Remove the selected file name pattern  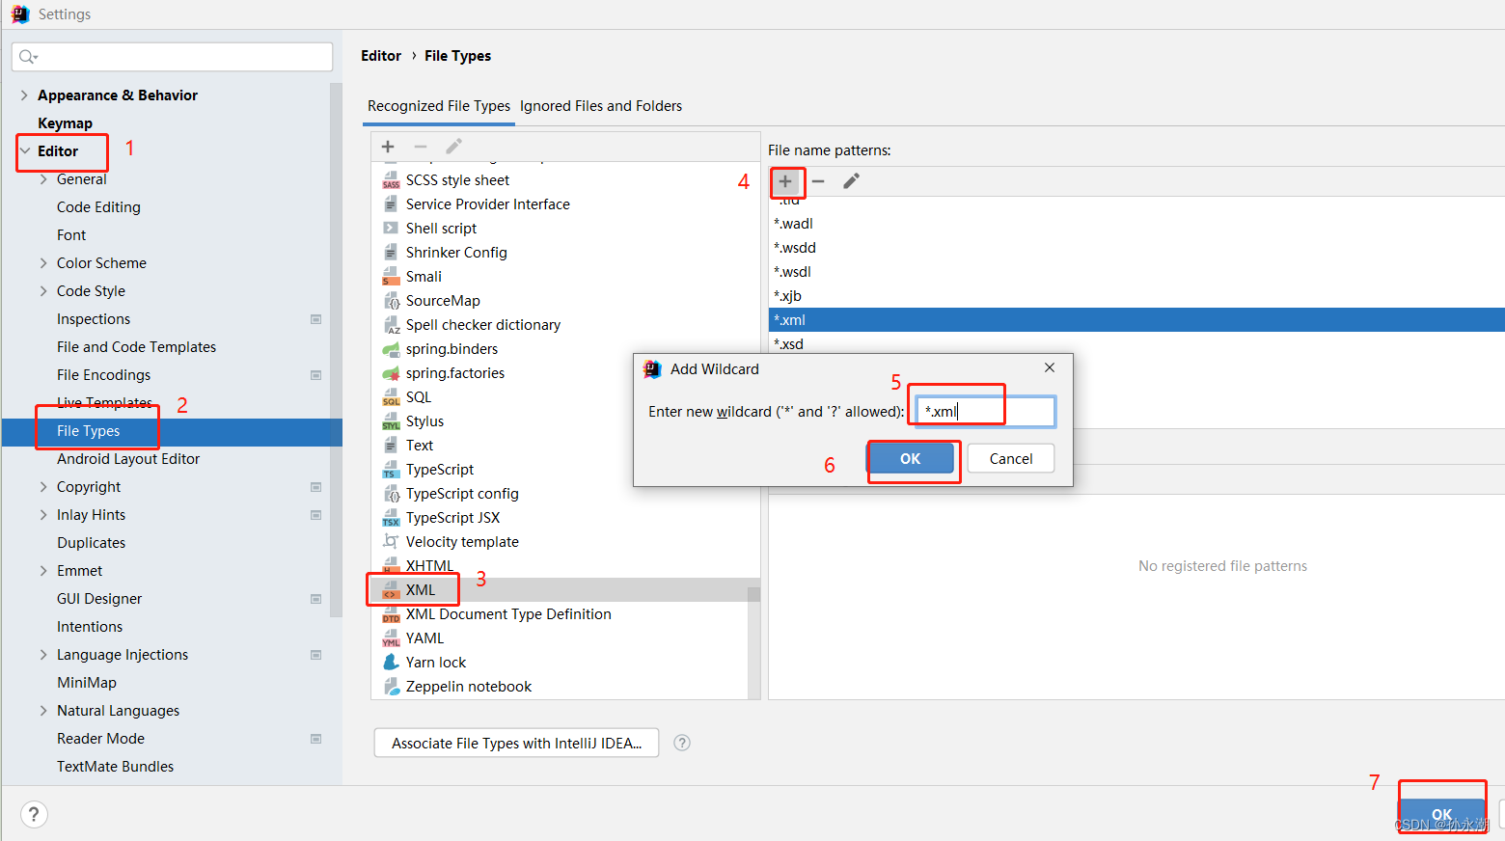pyautogui.click(x=818, y=181)
